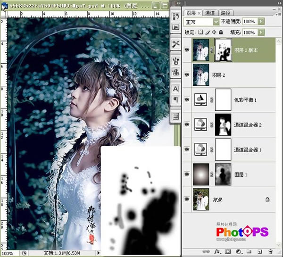This screenshot has height=257, width=283.
Task: Click the mask link chain on 通道混合器 2
Action: 212,124
